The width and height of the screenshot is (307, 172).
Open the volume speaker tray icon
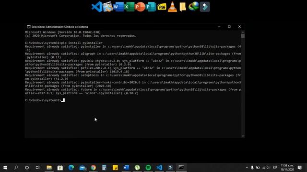tap(268, 168)
